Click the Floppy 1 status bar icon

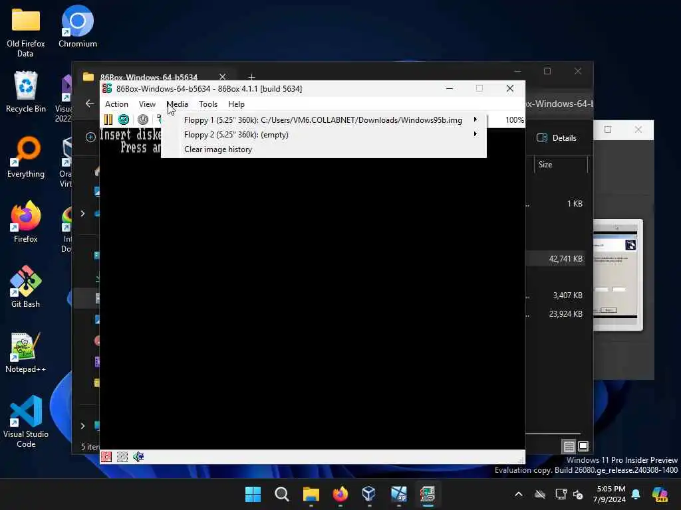click(x=106, y=457)
